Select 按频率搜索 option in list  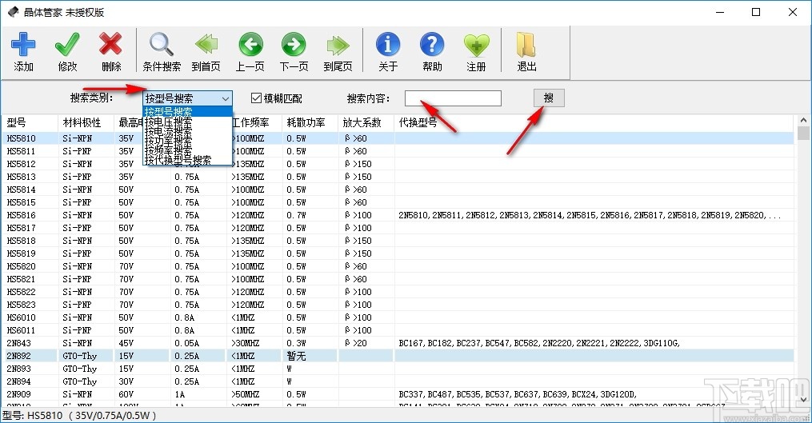pos(187,150)
